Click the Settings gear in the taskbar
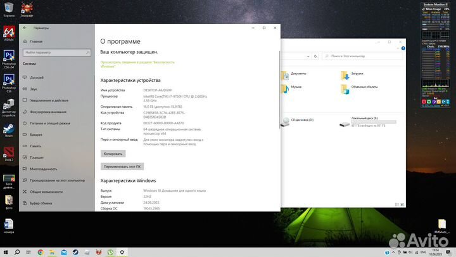This screenshot has width=456, height=257. pyautogui.click(x=122, y=253)
